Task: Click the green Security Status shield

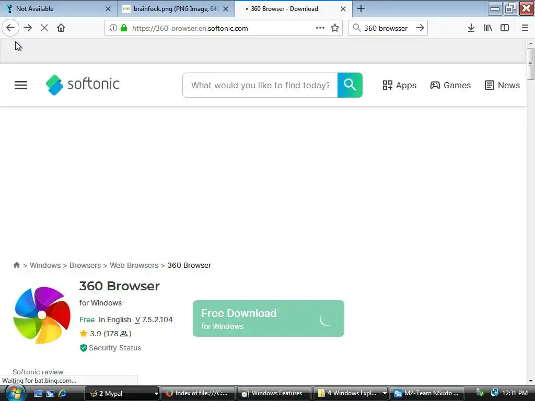Action: [83, 348]
